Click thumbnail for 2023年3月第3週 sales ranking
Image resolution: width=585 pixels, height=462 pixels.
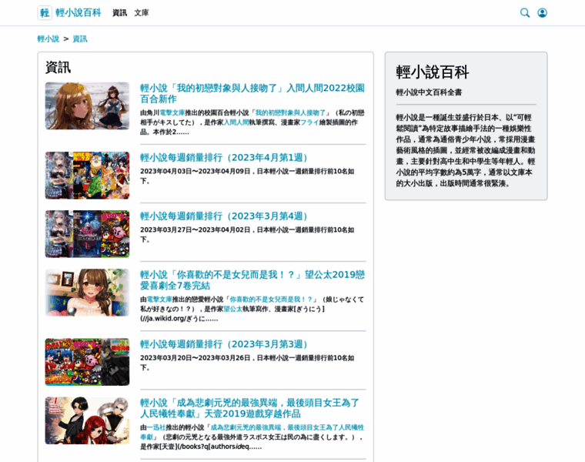coord(87,362)
